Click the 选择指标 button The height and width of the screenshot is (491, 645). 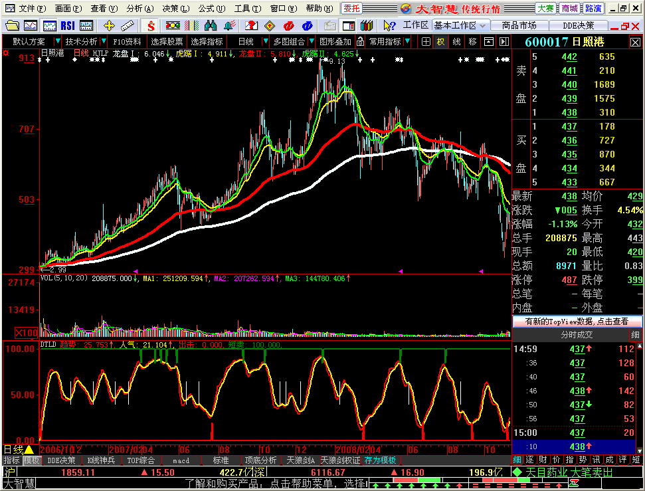tap(207, 42)
